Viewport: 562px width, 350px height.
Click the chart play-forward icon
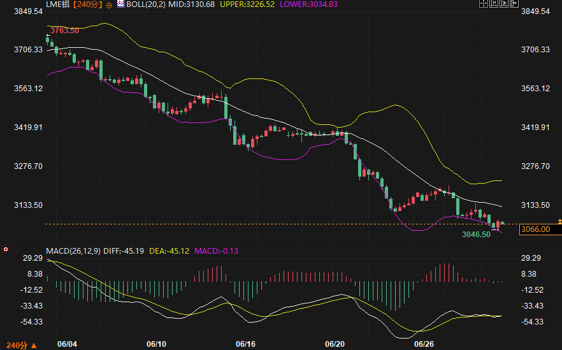click(x=504, y=3)
